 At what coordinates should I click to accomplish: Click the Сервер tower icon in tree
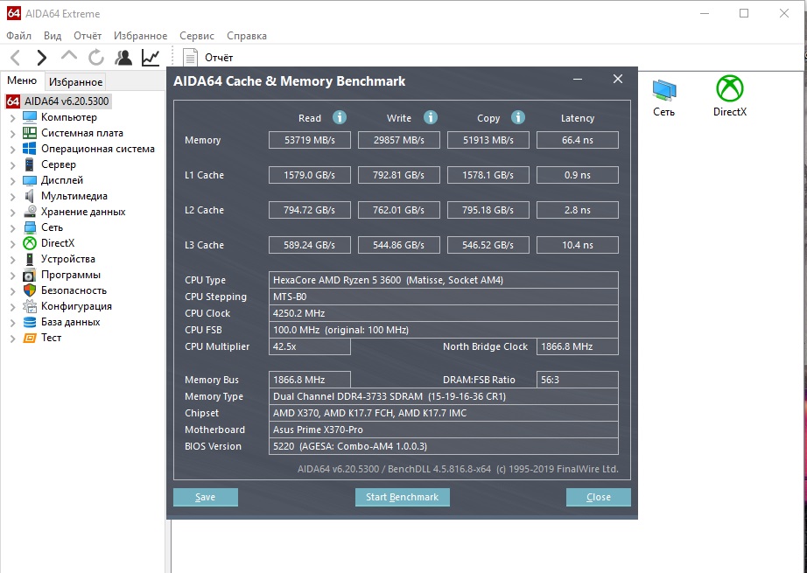point(30,164)
